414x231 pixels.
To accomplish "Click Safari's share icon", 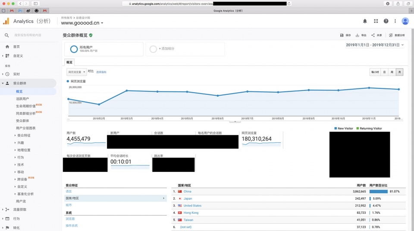I will click(x=398, y=3).
